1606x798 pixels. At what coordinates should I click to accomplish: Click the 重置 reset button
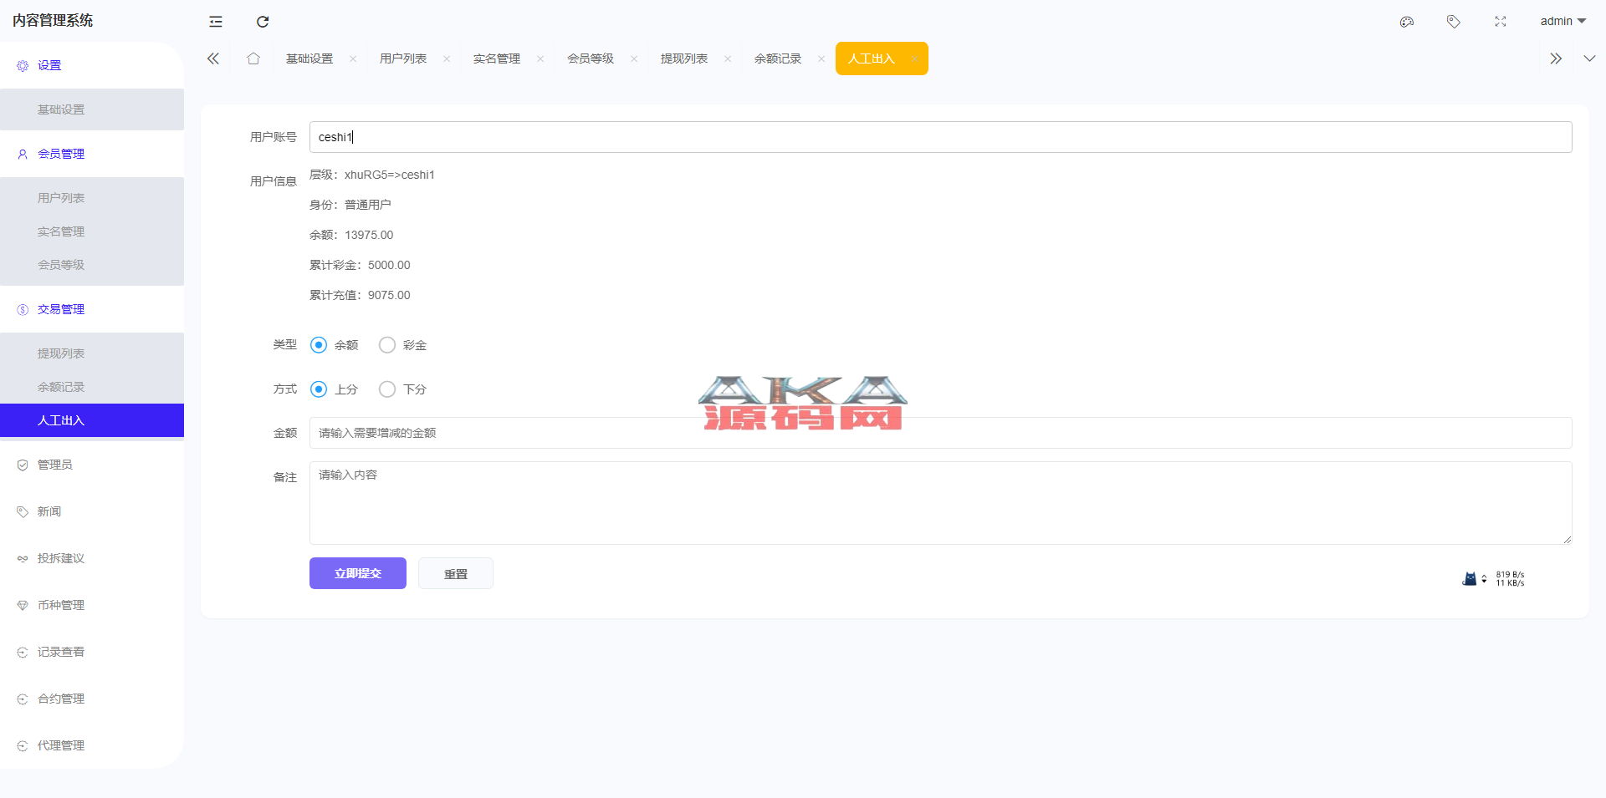point(456,573)
